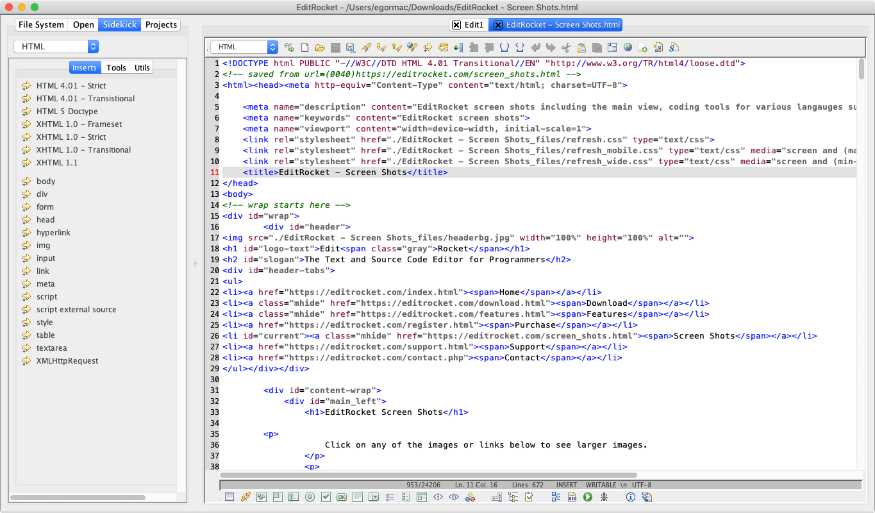Select the Sidekick tab
The width and height of the screenshot is (875, 513).
coord(119,24)
